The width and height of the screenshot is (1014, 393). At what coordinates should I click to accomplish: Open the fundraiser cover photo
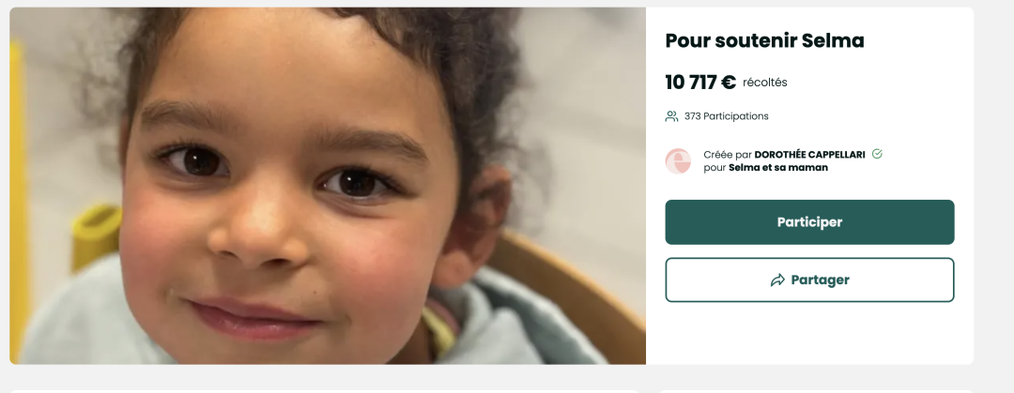(x=328, y=186)
